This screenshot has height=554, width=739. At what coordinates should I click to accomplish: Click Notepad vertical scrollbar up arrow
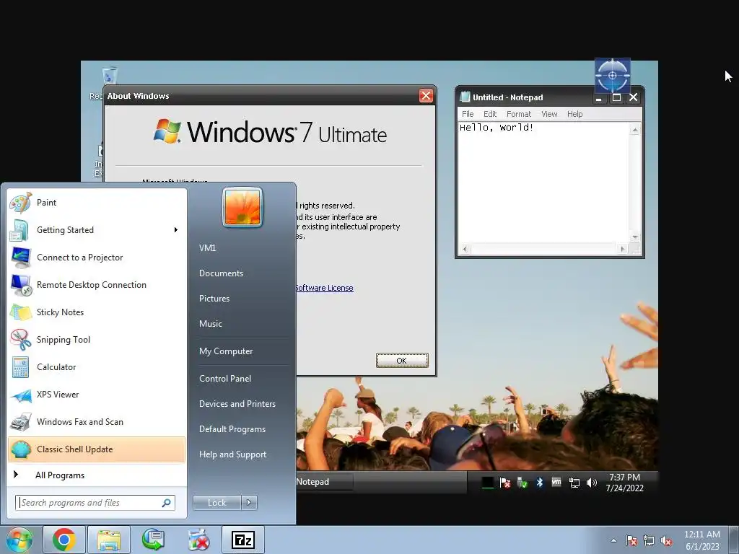click(635, 130)
